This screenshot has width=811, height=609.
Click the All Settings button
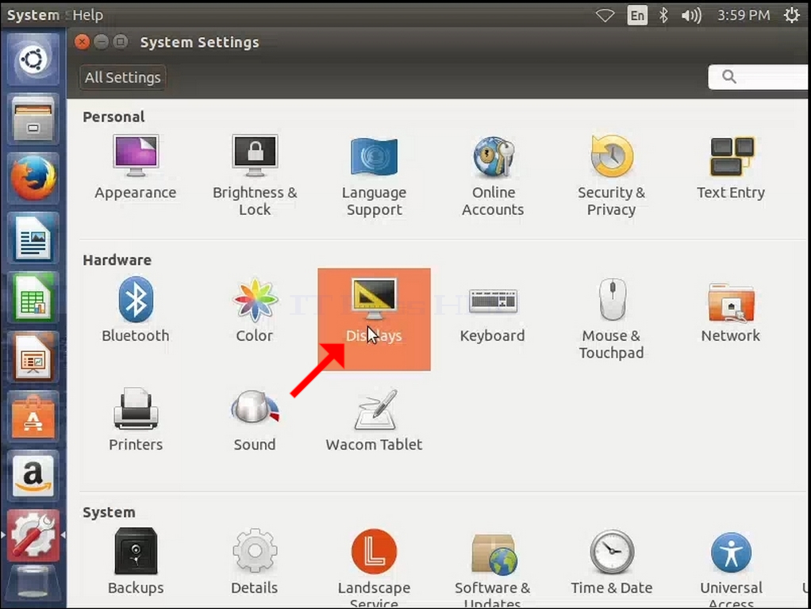pos(122,78)
